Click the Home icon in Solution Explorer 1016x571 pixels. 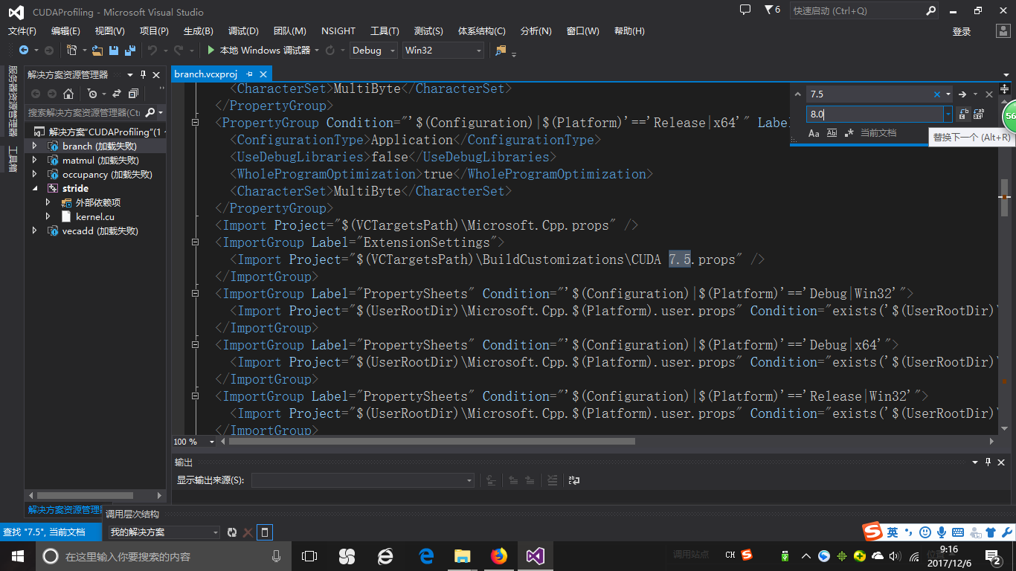tap(68, 94)
